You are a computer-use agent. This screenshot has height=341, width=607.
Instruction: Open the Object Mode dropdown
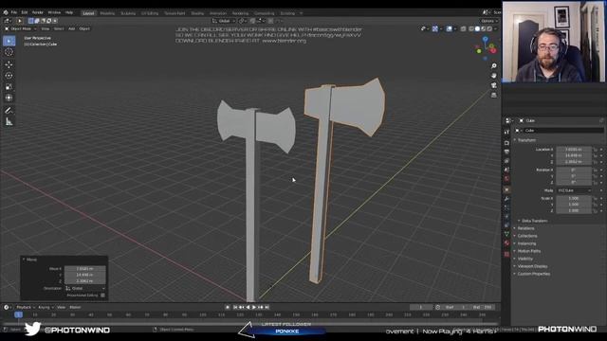pyautogui.click(x=21, y=28)
